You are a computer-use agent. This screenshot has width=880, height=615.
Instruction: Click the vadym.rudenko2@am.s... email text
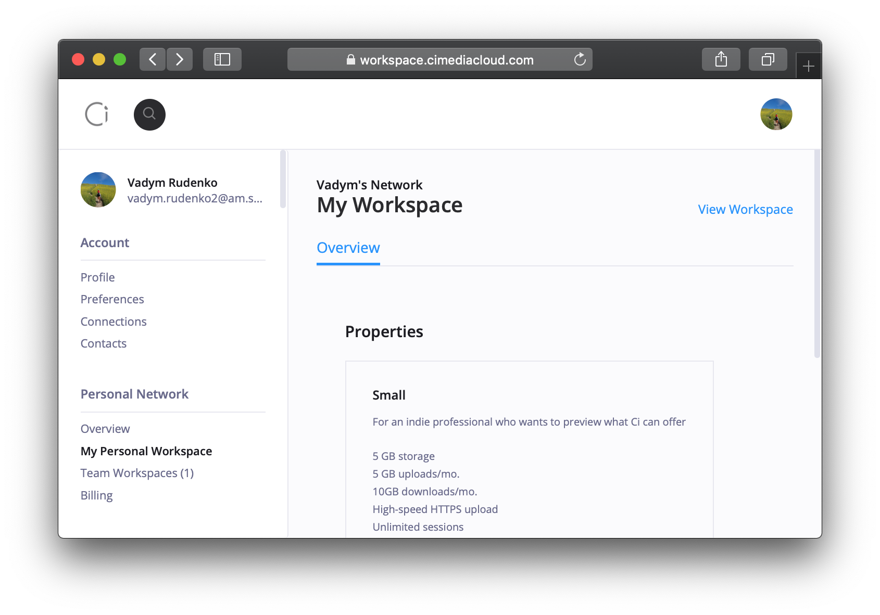pos(195,198)
